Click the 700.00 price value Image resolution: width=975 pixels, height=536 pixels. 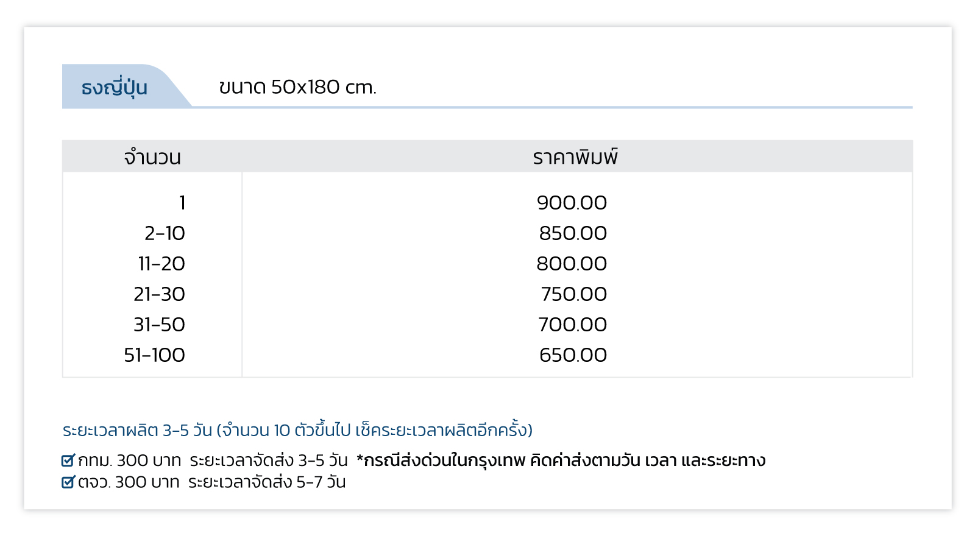(x=572, y=324)
